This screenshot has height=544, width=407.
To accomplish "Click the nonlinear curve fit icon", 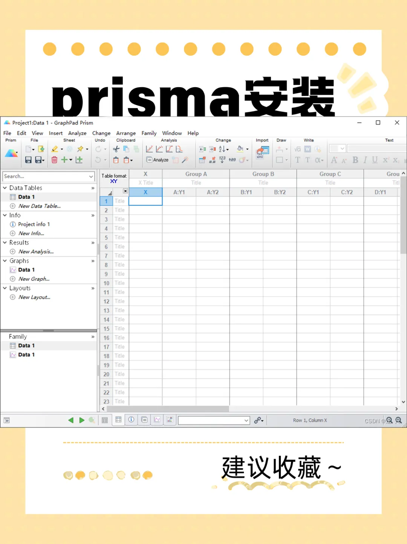I will pos(159,149).
